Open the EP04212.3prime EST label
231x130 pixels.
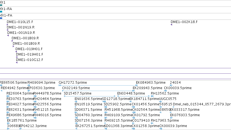33,126
